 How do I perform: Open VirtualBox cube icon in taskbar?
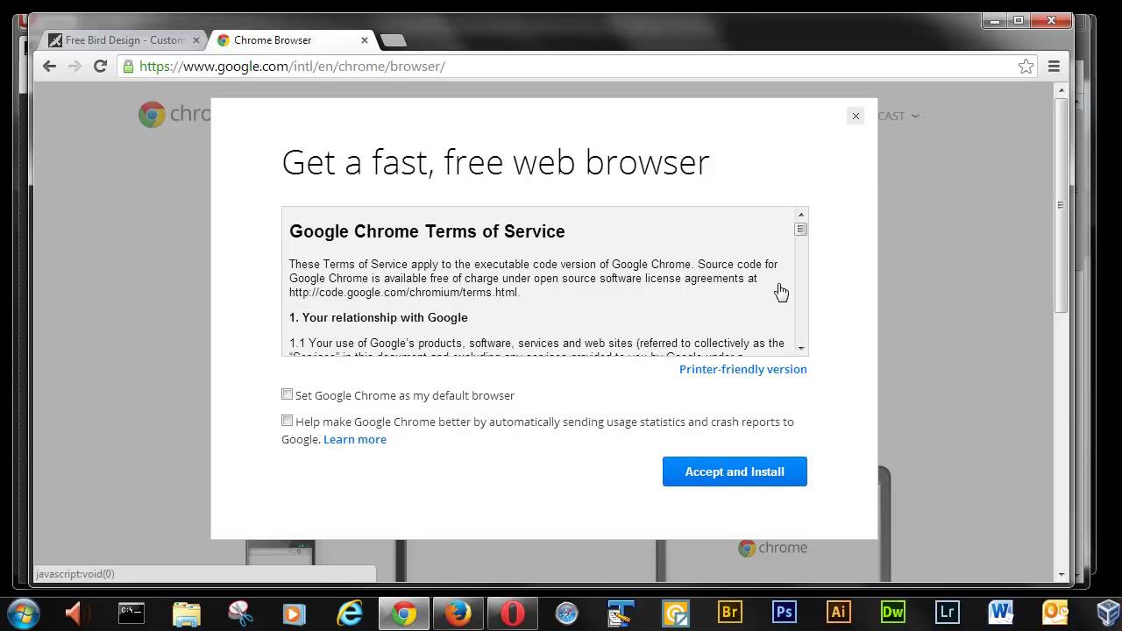click(1109, 613)
